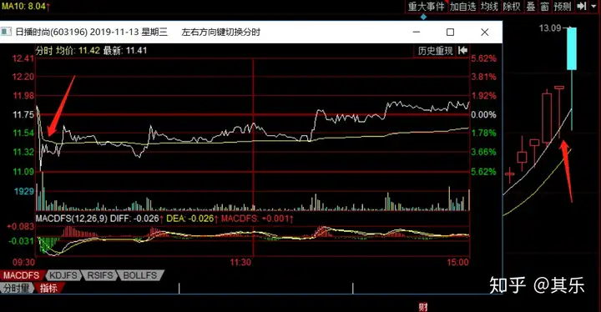Click the 历史重现 replay button

click(436, 51)
